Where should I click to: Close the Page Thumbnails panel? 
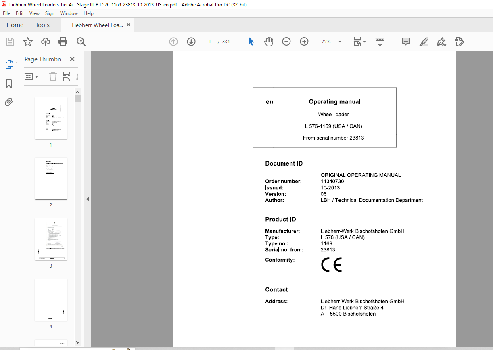[72, 59]
